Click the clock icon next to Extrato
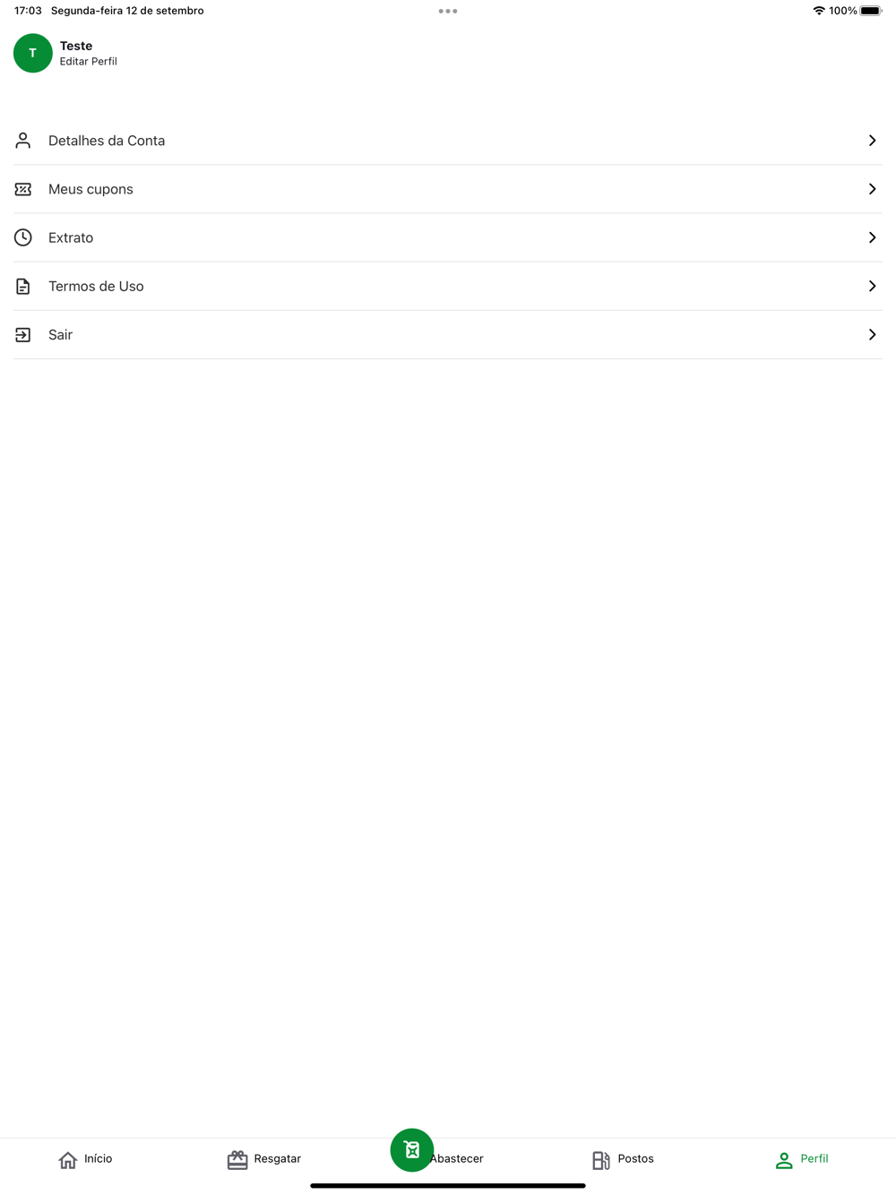This screenshot has width=896, height=1195. click(23, 237)
